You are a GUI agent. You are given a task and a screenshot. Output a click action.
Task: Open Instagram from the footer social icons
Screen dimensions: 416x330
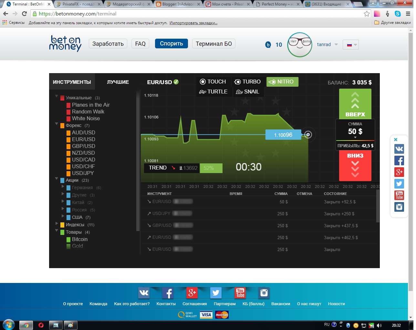[264, 293]
